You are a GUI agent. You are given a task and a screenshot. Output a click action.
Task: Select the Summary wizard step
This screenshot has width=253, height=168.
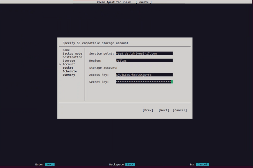69,75
